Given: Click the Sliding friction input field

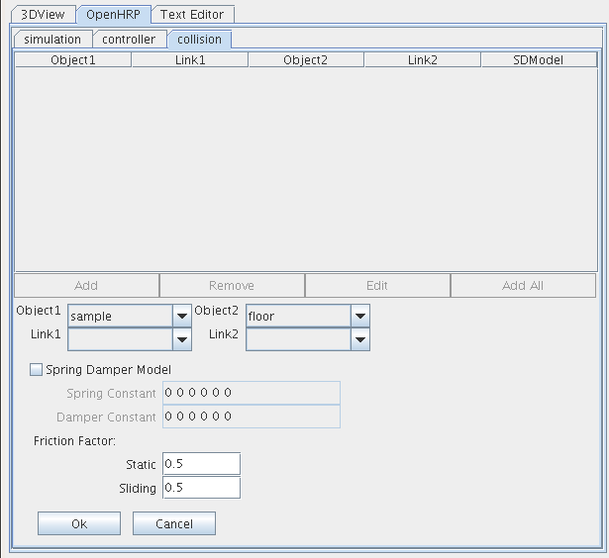Looking at the screenshot, I should (202, 488).
